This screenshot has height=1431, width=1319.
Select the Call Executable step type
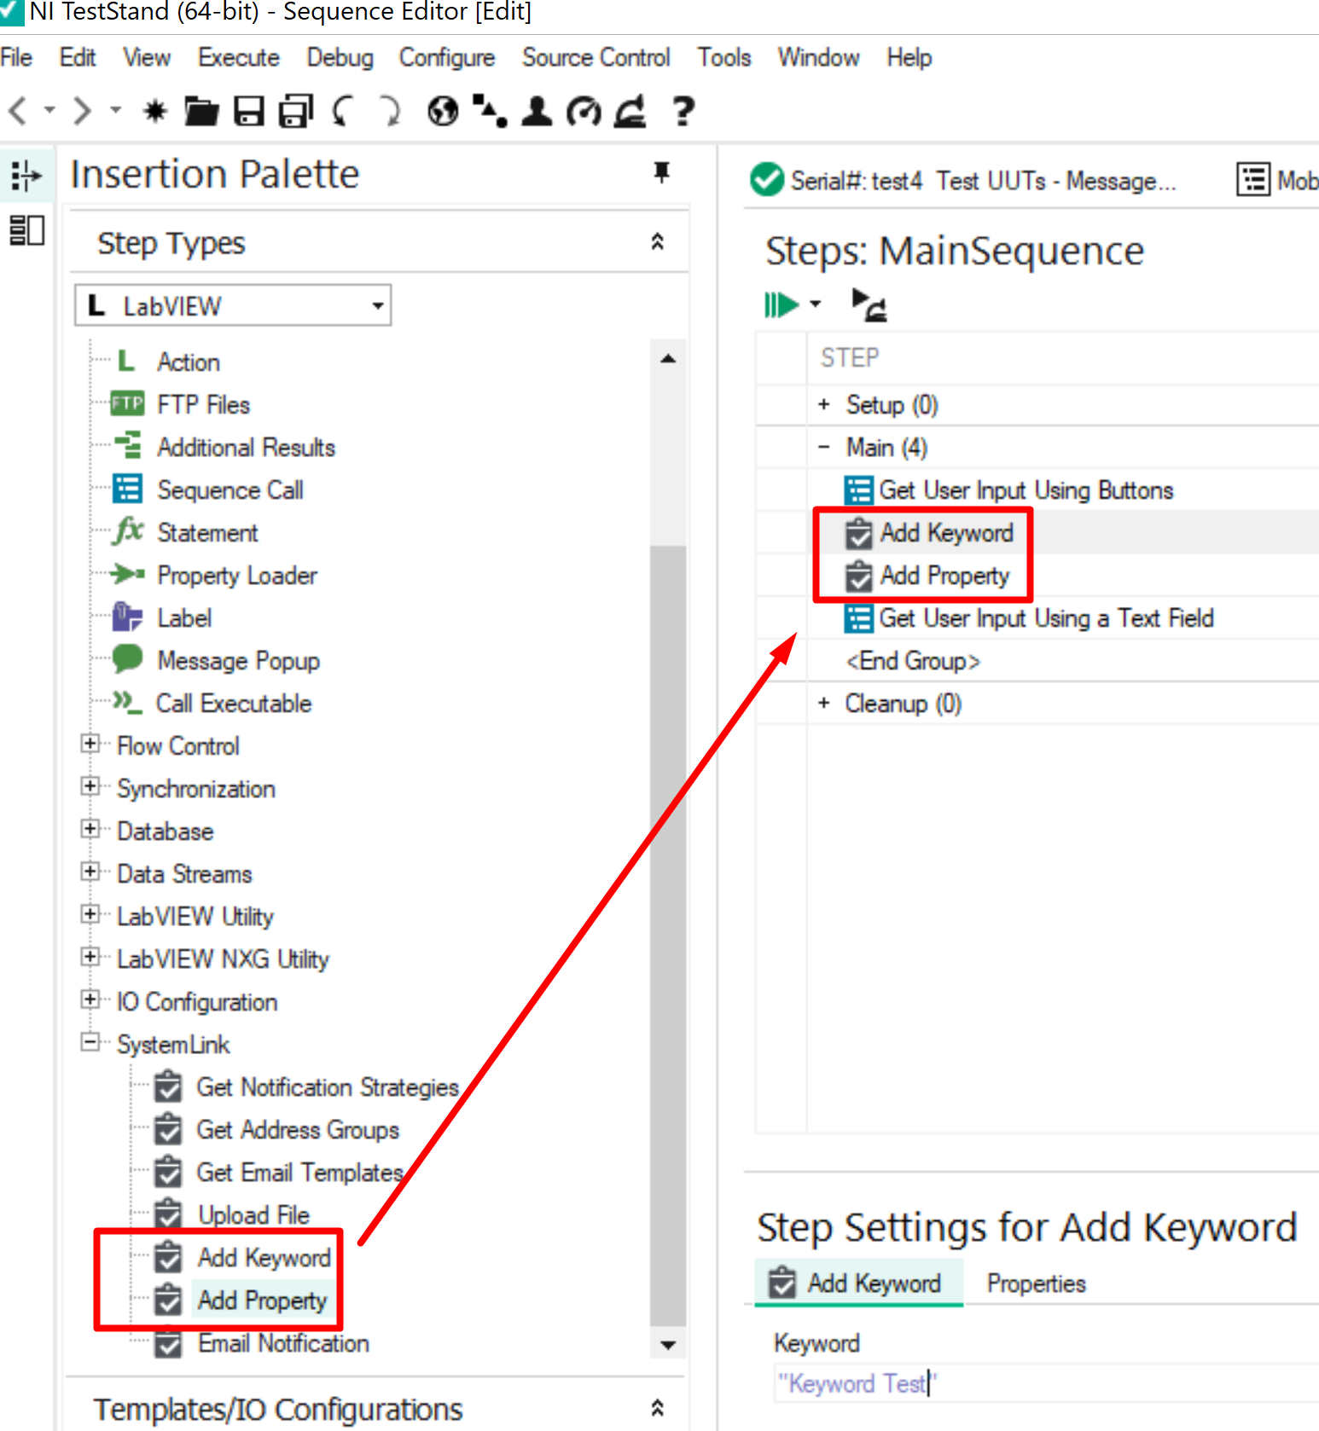tap(234, 703)
